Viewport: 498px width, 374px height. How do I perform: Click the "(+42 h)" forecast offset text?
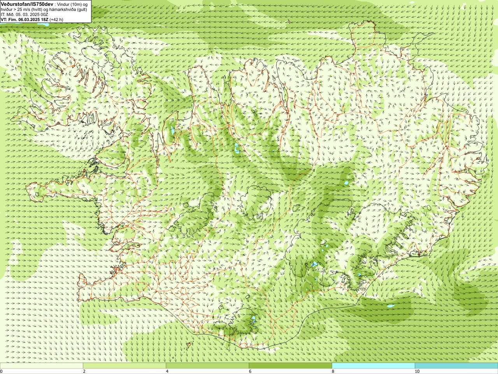(56, 19)
